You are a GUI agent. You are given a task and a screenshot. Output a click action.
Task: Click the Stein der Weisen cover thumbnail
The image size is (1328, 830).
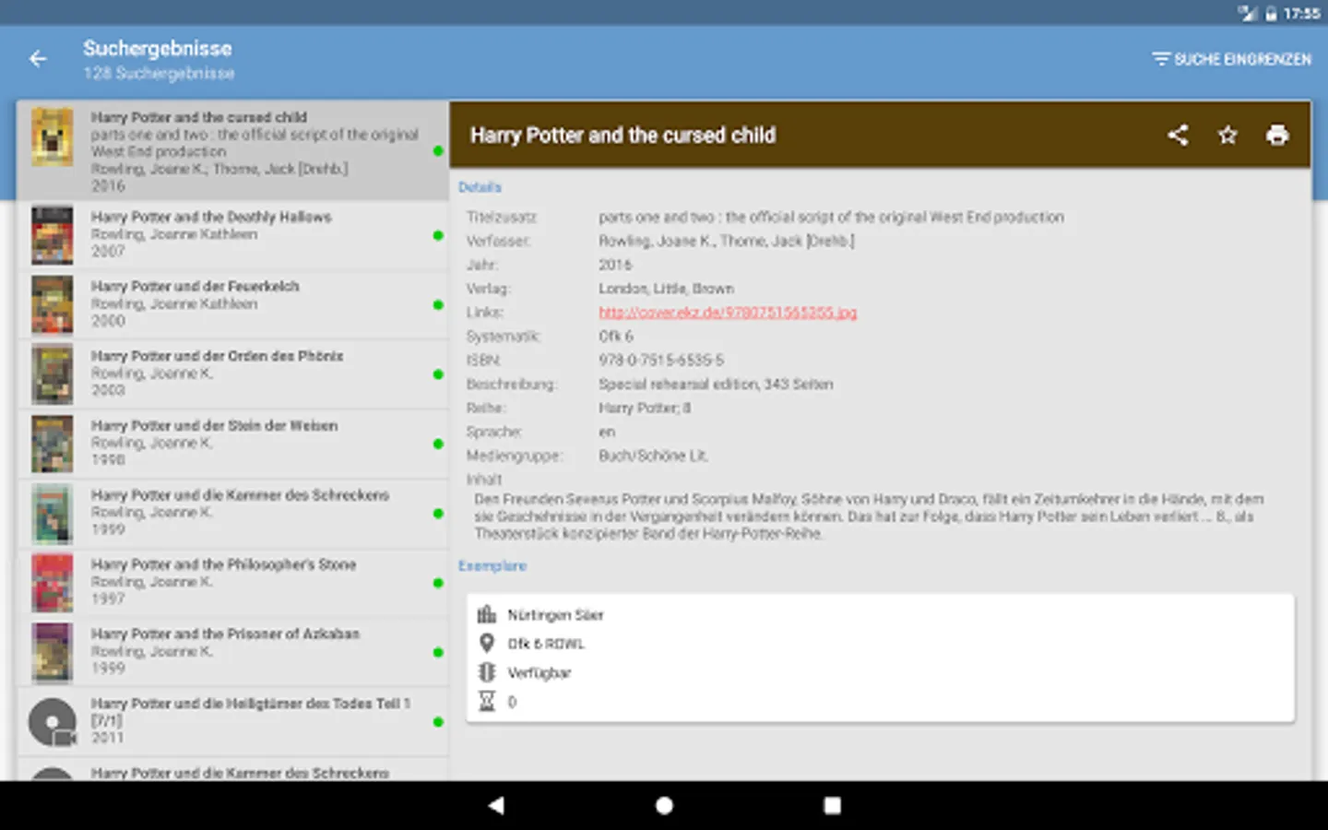[x=53, y=445]
